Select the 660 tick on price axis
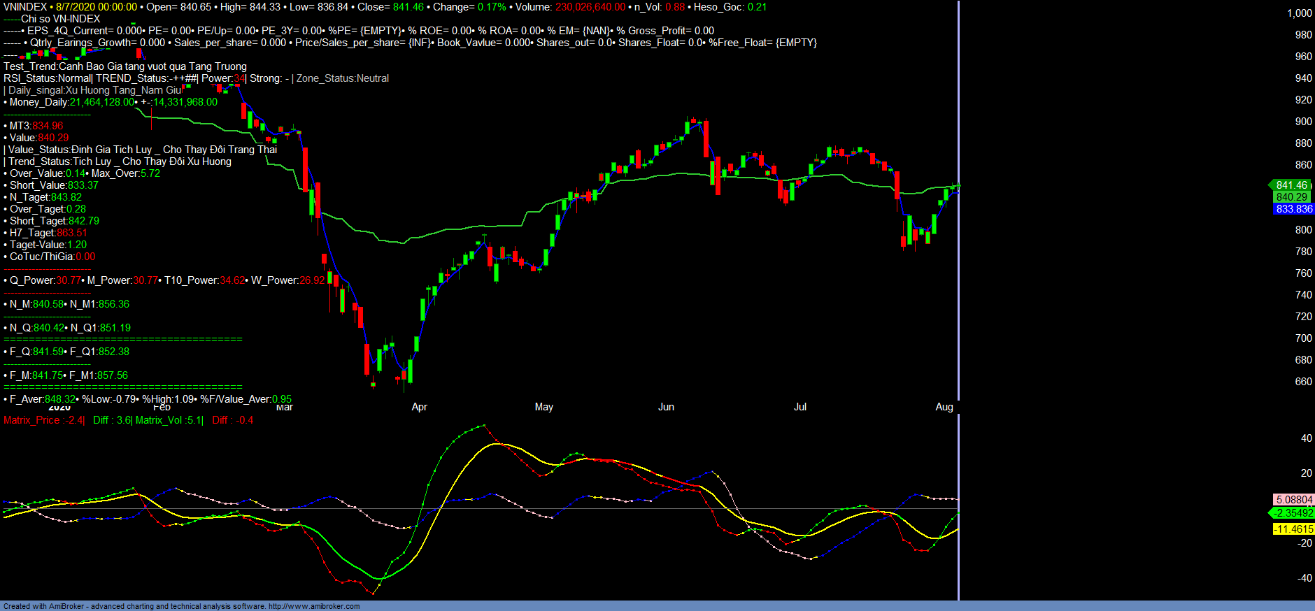1315x611 pixels. click(1303, 382)
